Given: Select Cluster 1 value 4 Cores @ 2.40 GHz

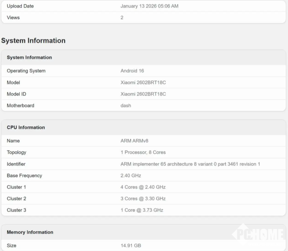Looking at the screenshot, I should [143, 187].
